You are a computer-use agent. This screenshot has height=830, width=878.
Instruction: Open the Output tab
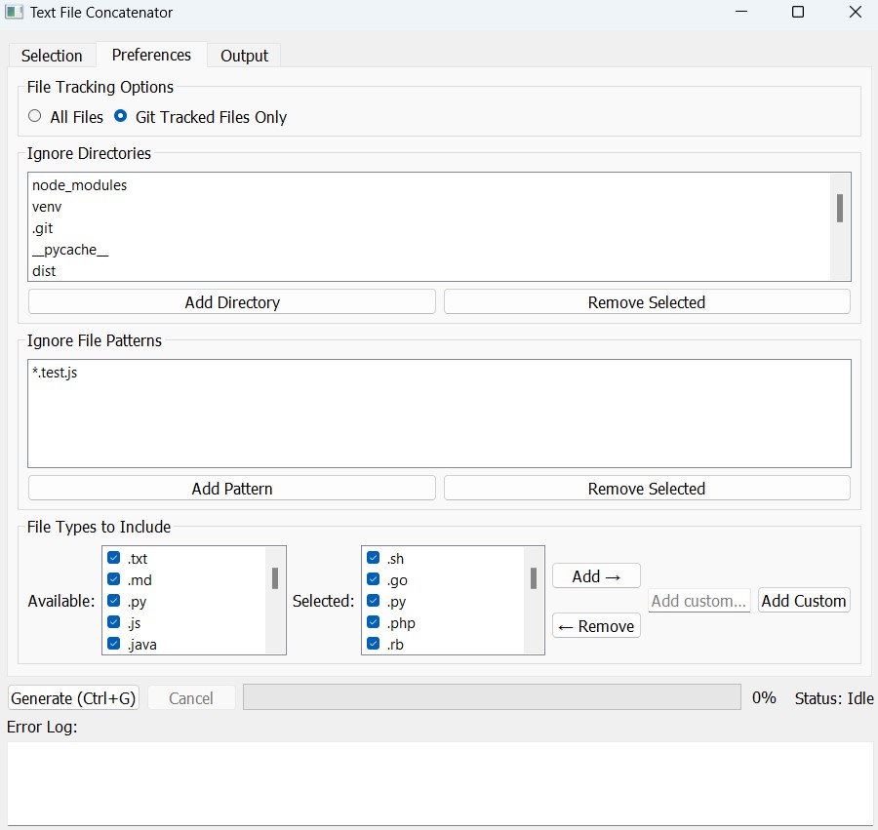point(244,56)
